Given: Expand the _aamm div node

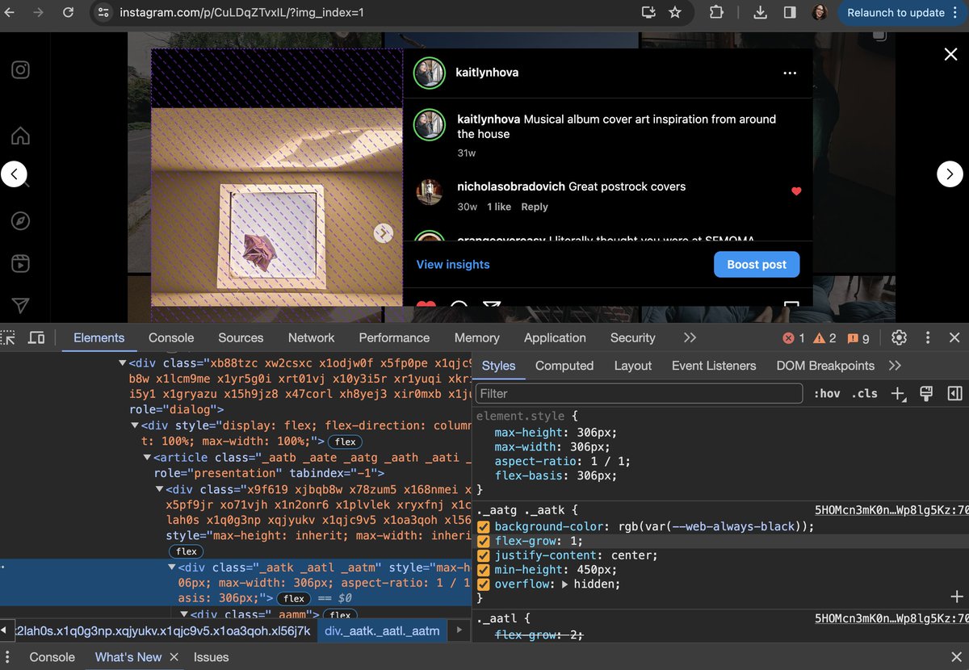Looking at the screenshot, I should (x=184, y=615).
